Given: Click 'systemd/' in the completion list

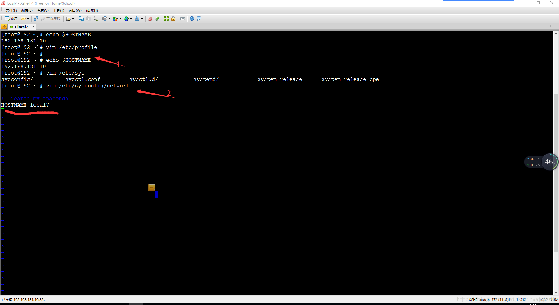Looking at the screenshot, I should point(206,79).
